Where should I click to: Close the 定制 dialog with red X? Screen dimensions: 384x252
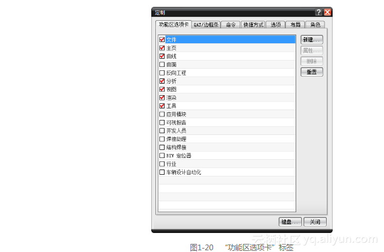[327, 12]
